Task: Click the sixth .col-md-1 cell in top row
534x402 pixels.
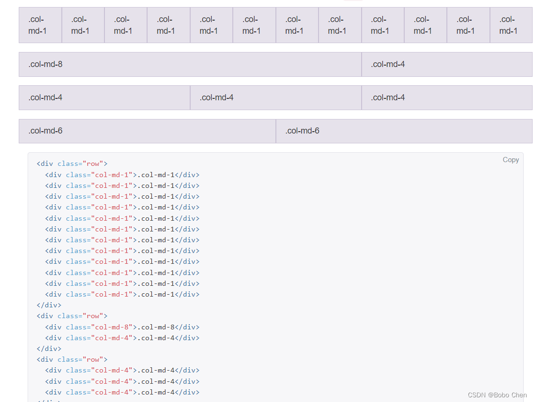Action: [254, 25]
